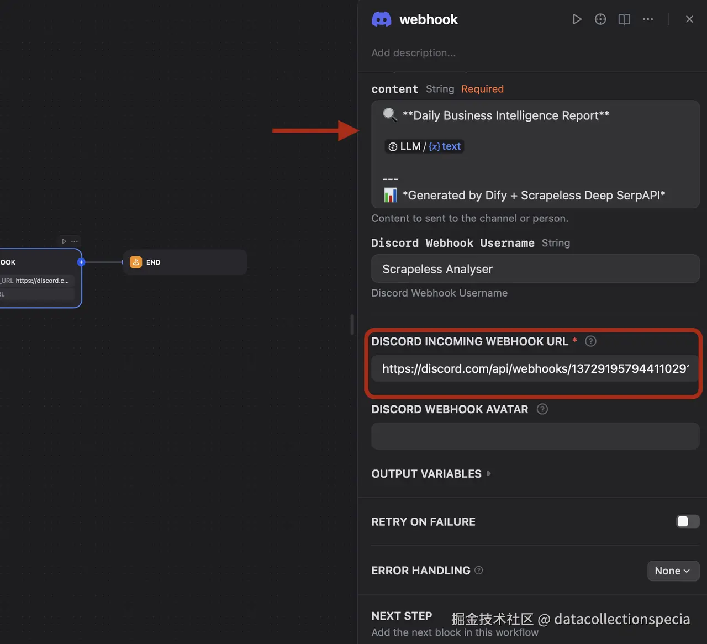Open the more options ellipsis in panel header
Image resolution: width=707 pixels, height=644 pixels.
(648, 19)
